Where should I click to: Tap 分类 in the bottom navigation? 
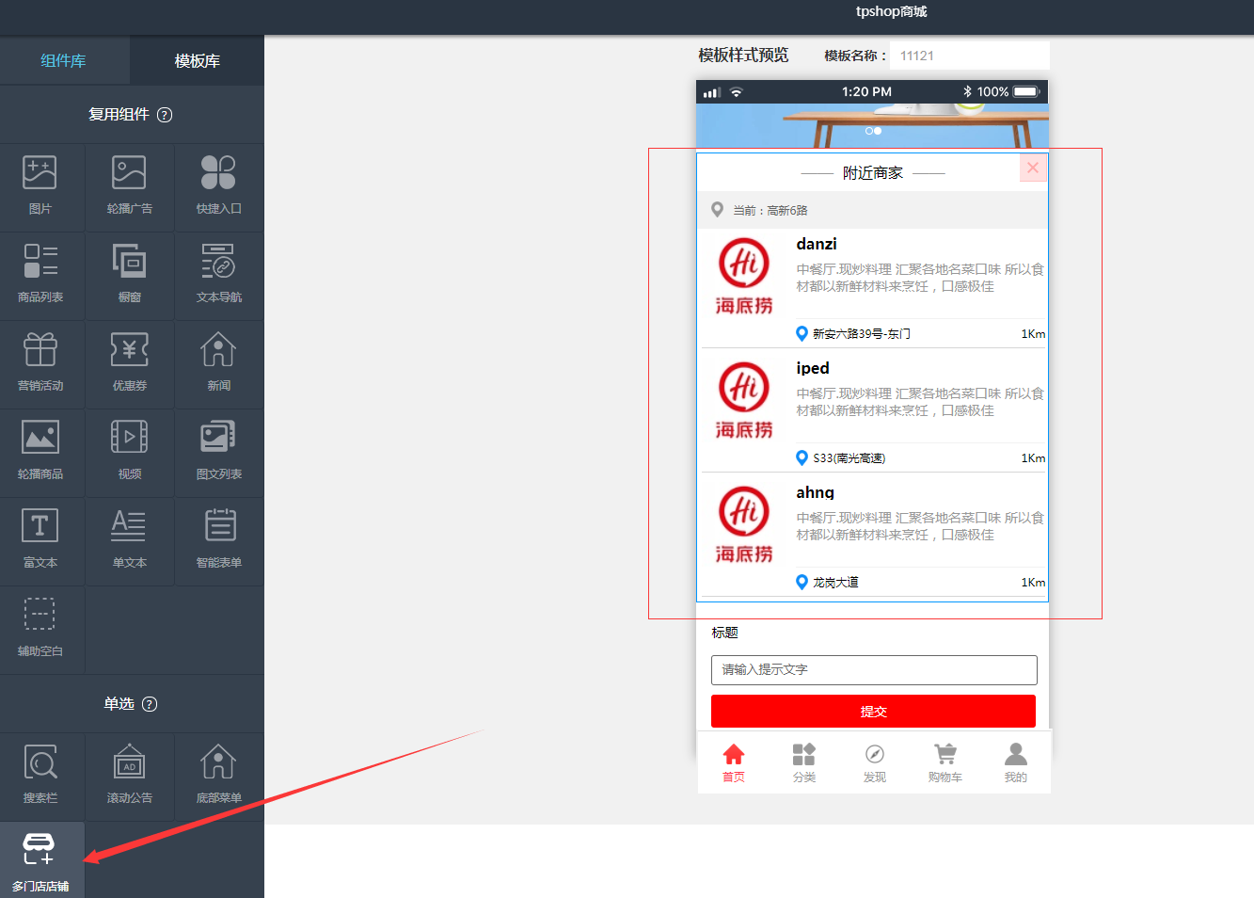coord(803,762)
